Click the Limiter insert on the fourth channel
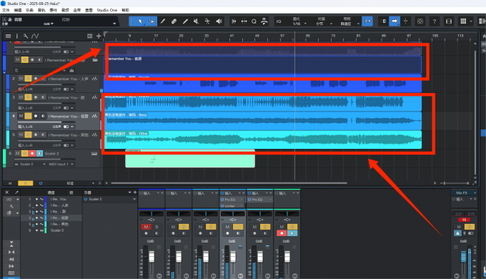The height and width of the screenshot is (279, 486). (x=229, y=206)
